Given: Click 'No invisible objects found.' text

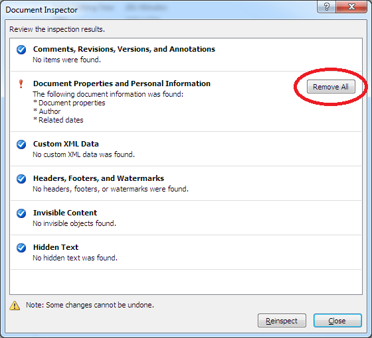Looking at the screenshot, I should (74, 223).
